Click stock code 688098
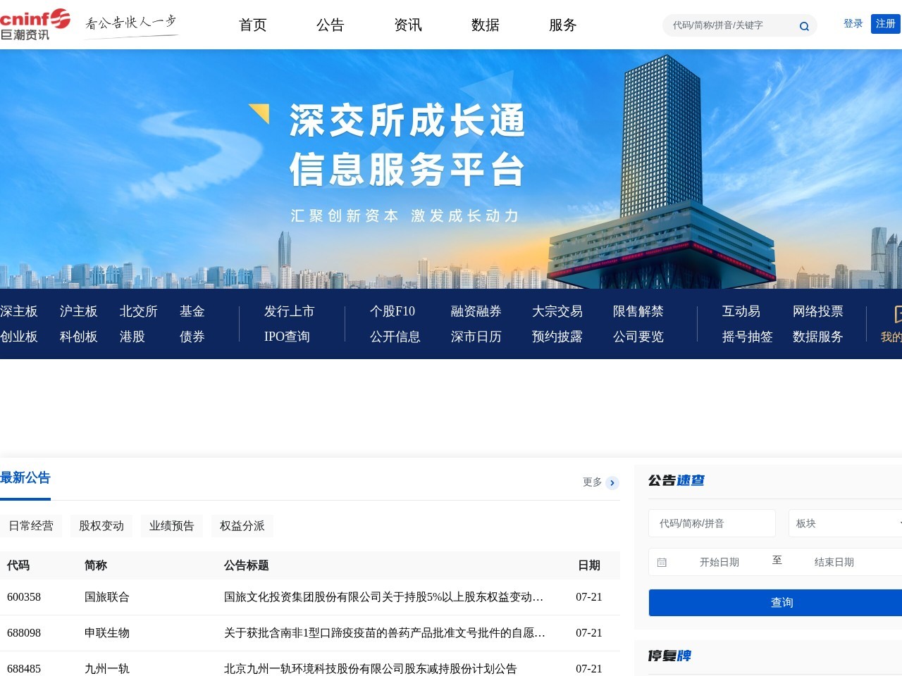This screenshot has height=676, width=902. pos(24,633)
